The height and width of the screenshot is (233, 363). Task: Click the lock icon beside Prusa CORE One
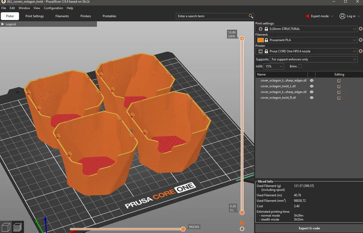[266, 51]
